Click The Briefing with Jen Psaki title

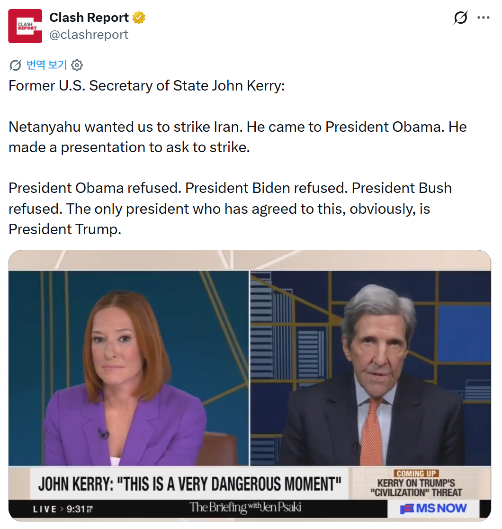point(245,507)
